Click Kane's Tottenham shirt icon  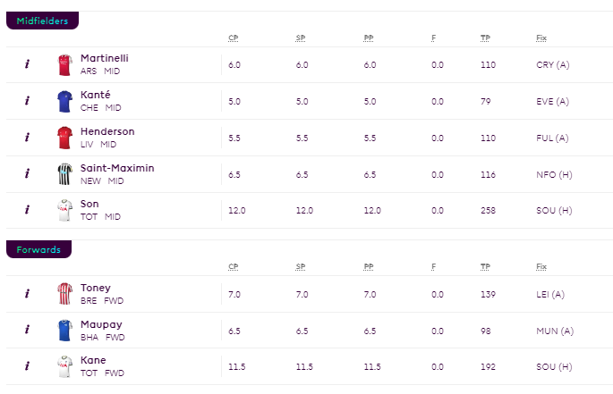[65, 366]
